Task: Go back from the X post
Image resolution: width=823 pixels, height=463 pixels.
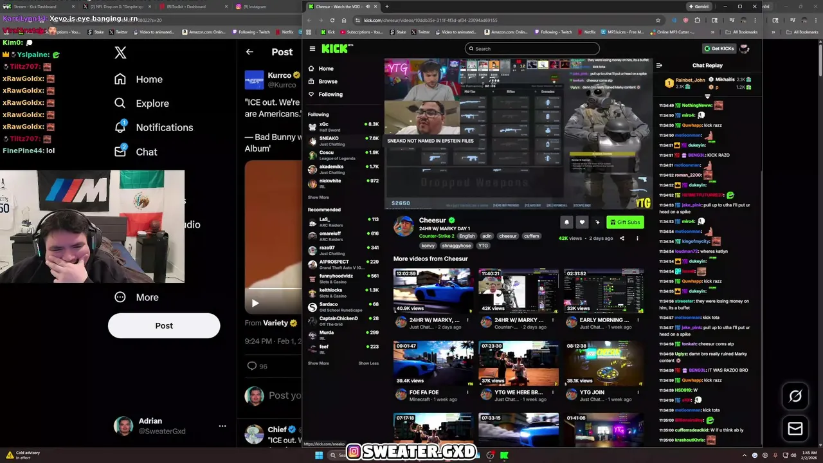Action: point(249,52)
